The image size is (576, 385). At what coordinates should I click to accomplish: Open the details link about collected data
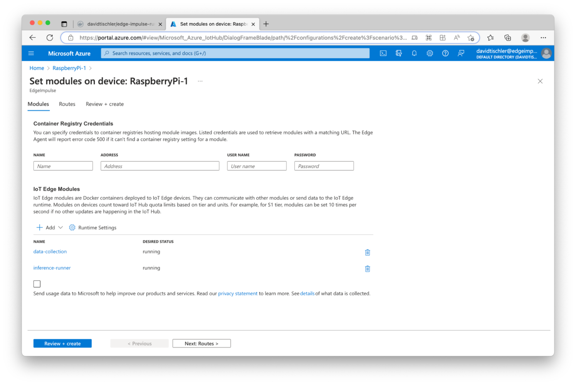point(307,293)
